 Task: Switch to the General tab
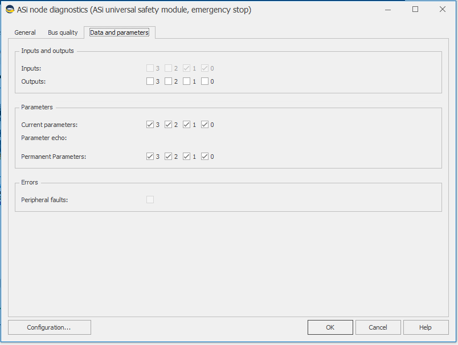[x=25, y=32]
